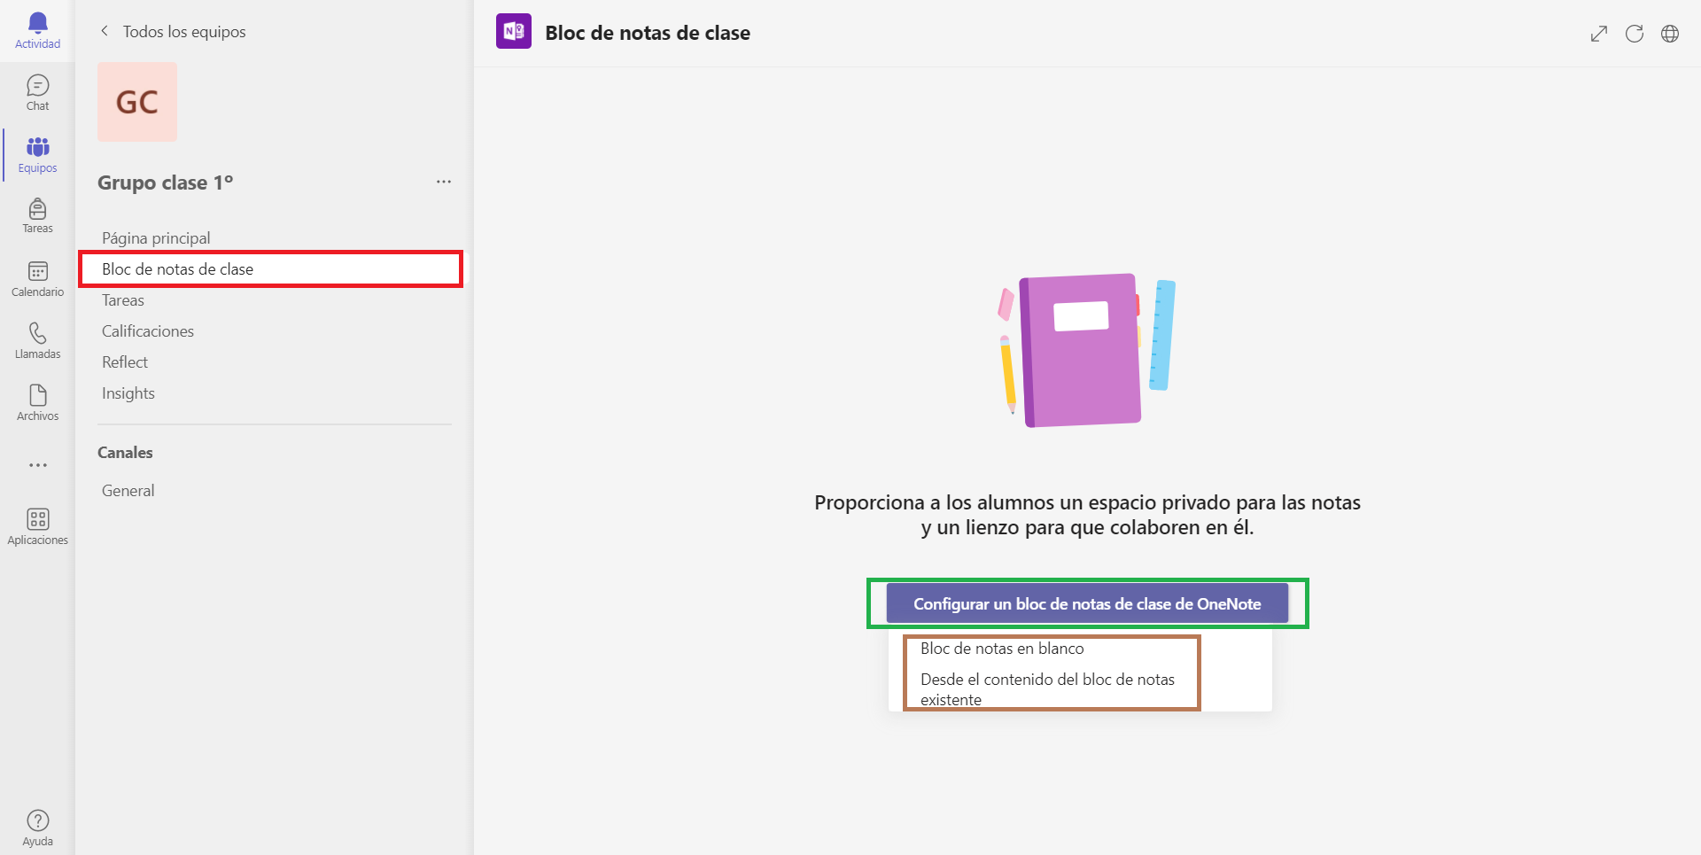Open notebook in website globe icon
Screen dimensions: 1701x855
(x=1670, y=34)
